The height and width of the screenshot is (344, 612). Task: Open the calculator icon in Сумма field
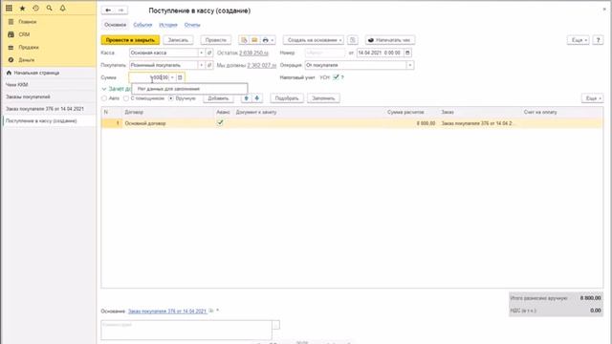[180, 77]
